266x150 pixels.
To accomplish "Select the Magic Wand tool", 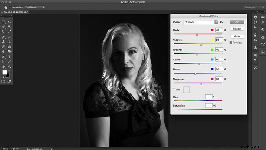I will pos(10,27).
